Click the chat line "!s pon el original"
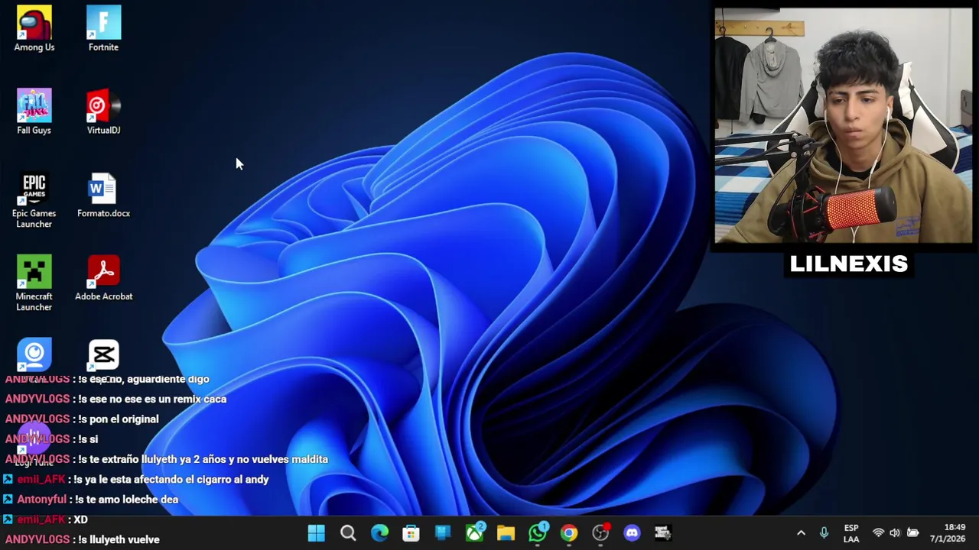 119,419
